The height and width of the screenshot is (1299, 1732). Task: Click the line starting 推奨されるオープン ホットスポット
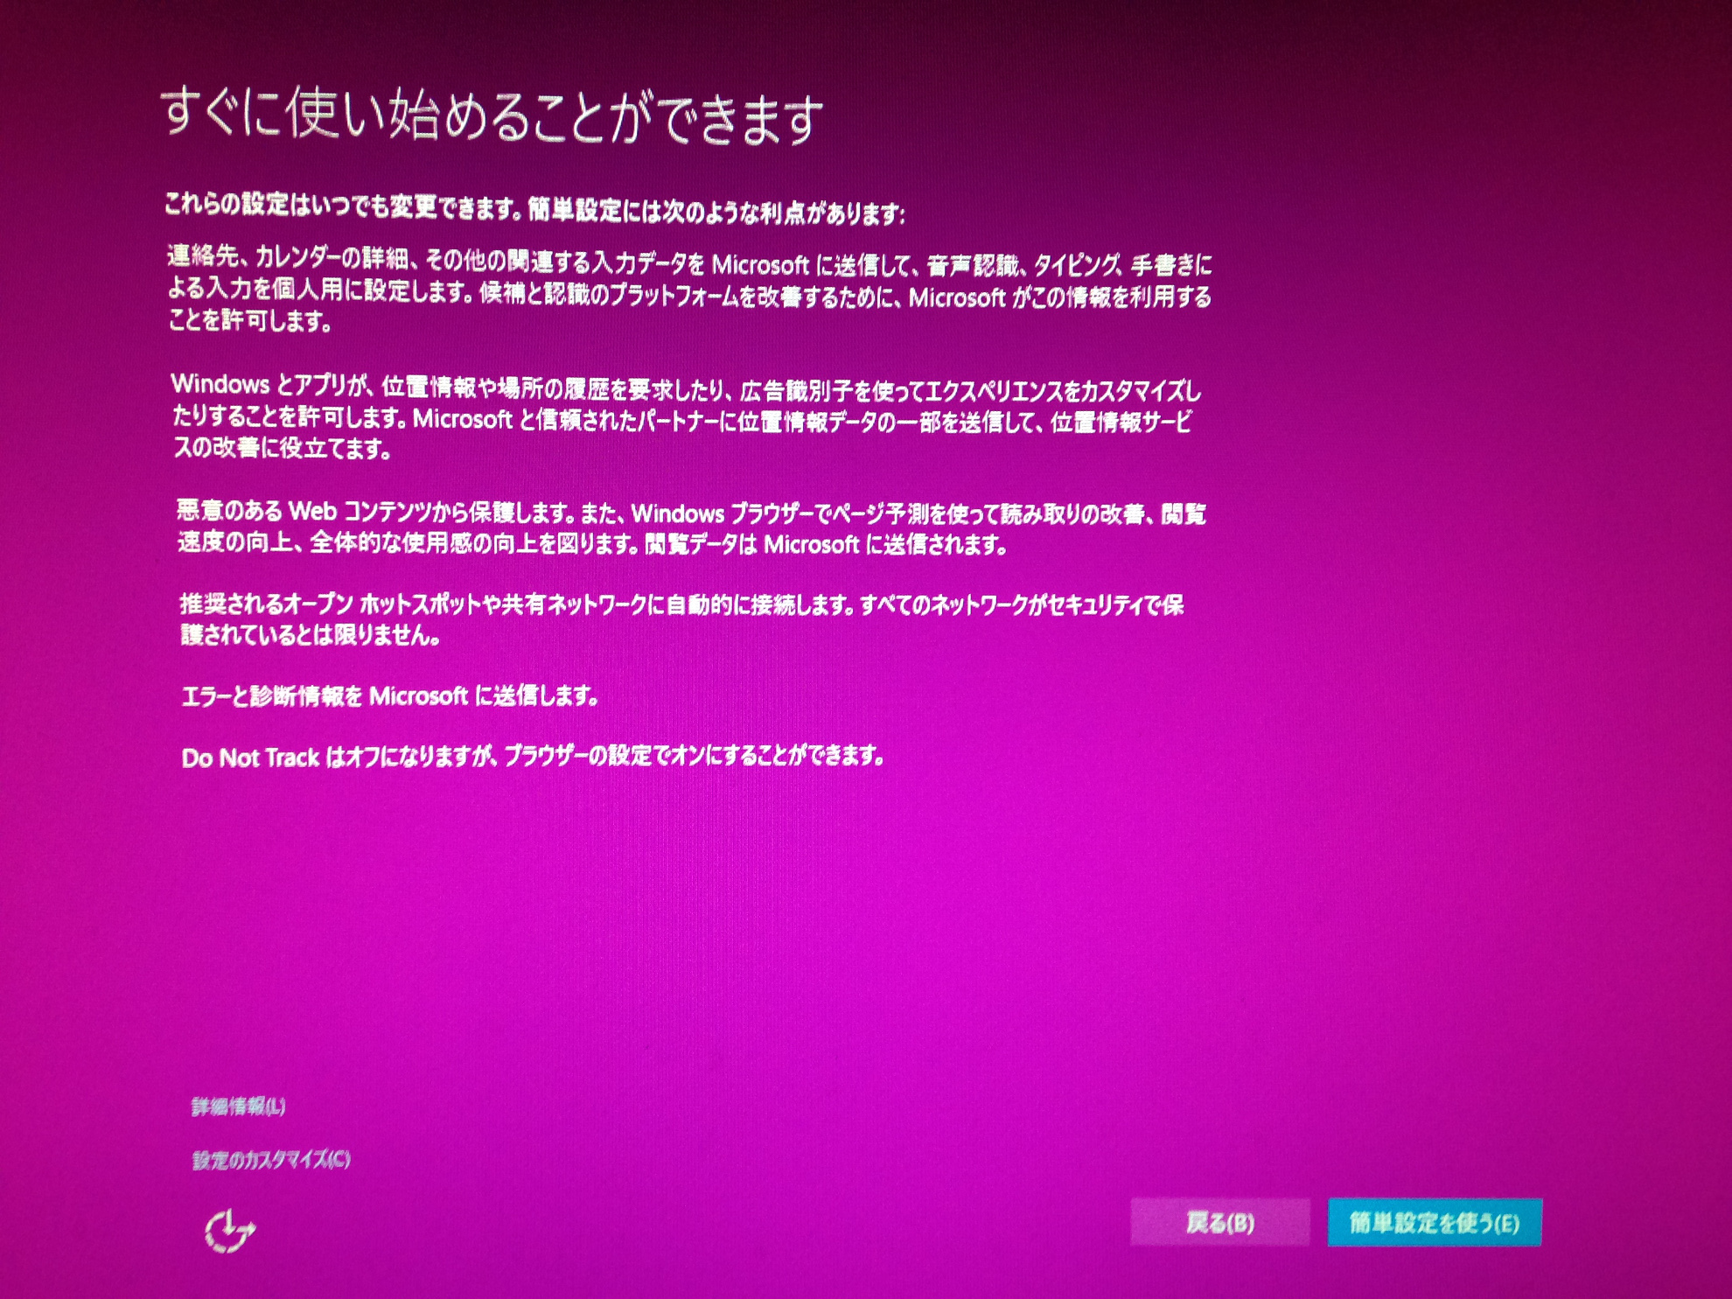[x=682, y=604]
